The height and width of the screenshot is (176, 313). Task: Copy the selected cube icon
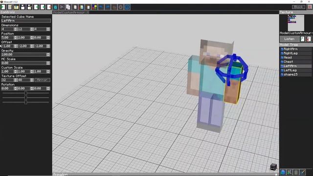click(x=68, y=7)
